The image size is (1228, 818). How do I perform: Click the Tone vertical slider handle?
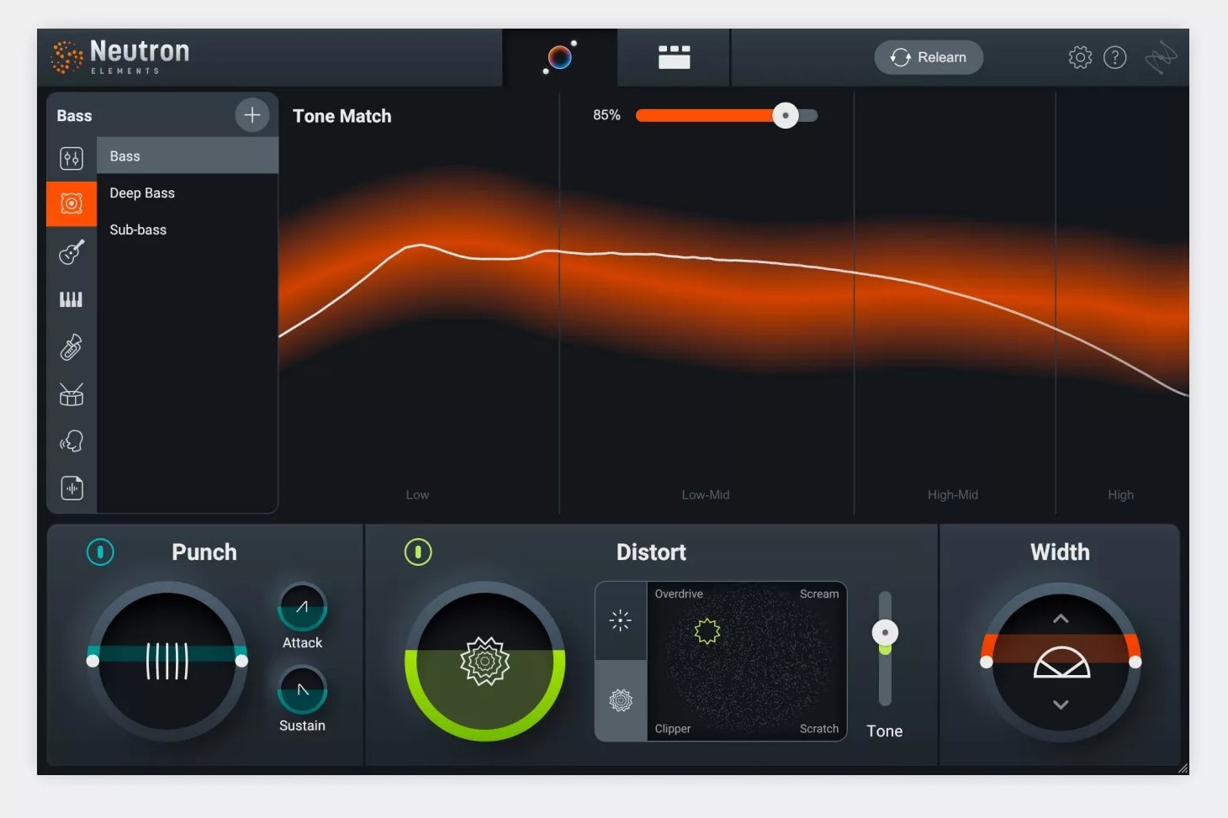pyautogui.click(x=885, y=632)
